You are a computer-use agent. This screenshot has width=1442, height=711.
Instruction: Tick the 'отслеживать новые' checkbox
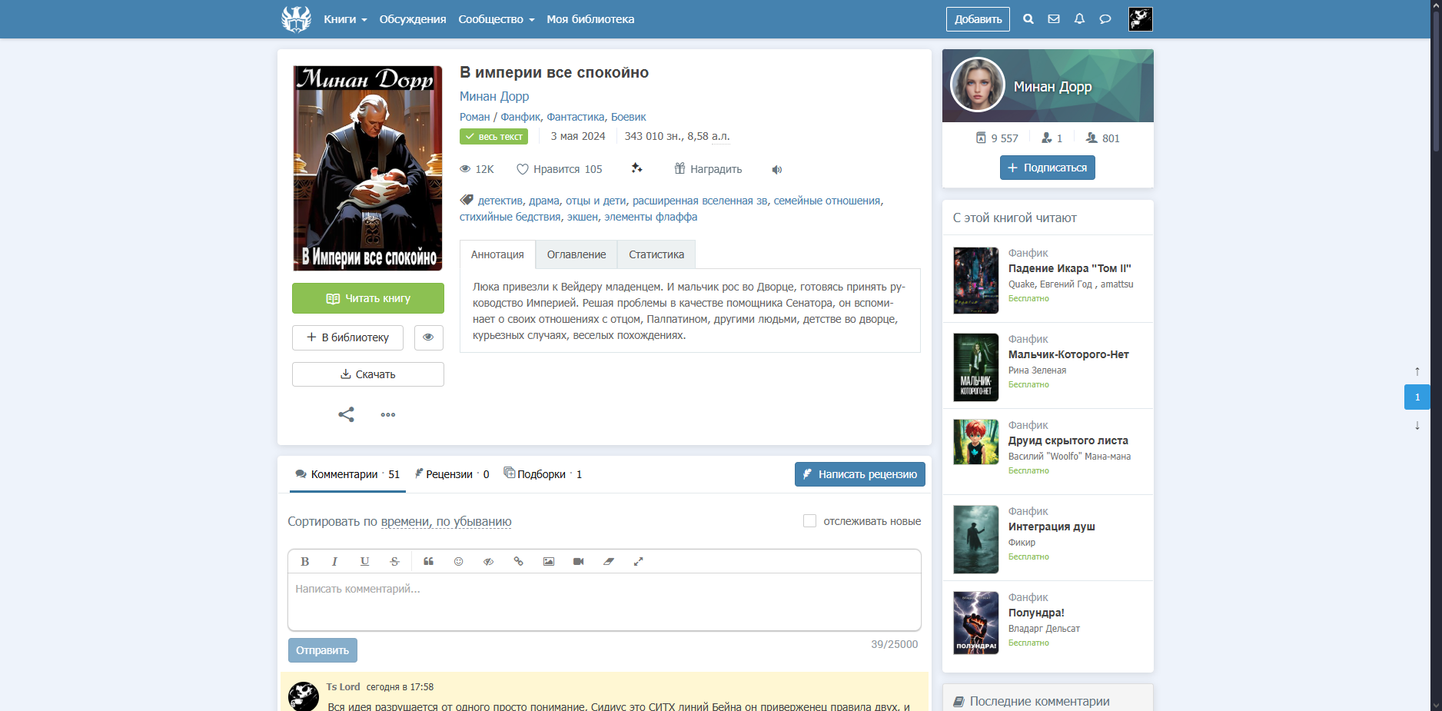[809, 521]
